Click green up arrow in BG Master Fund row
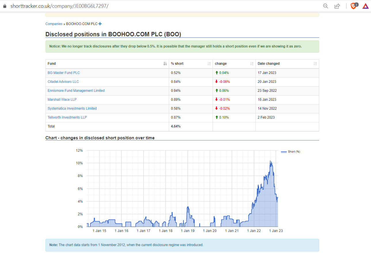Viewport: 371px width, 253px height. (217, 73)
